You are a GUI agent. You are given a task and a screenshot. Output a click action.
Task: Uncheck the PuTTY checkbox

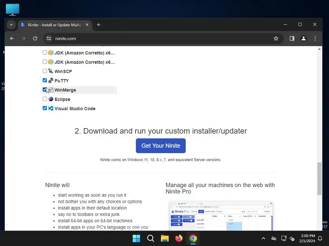[x=45, y=80]
